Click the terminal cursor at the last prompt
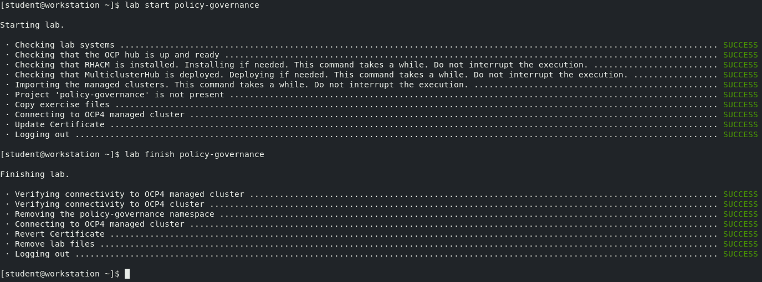 (127, 274)
